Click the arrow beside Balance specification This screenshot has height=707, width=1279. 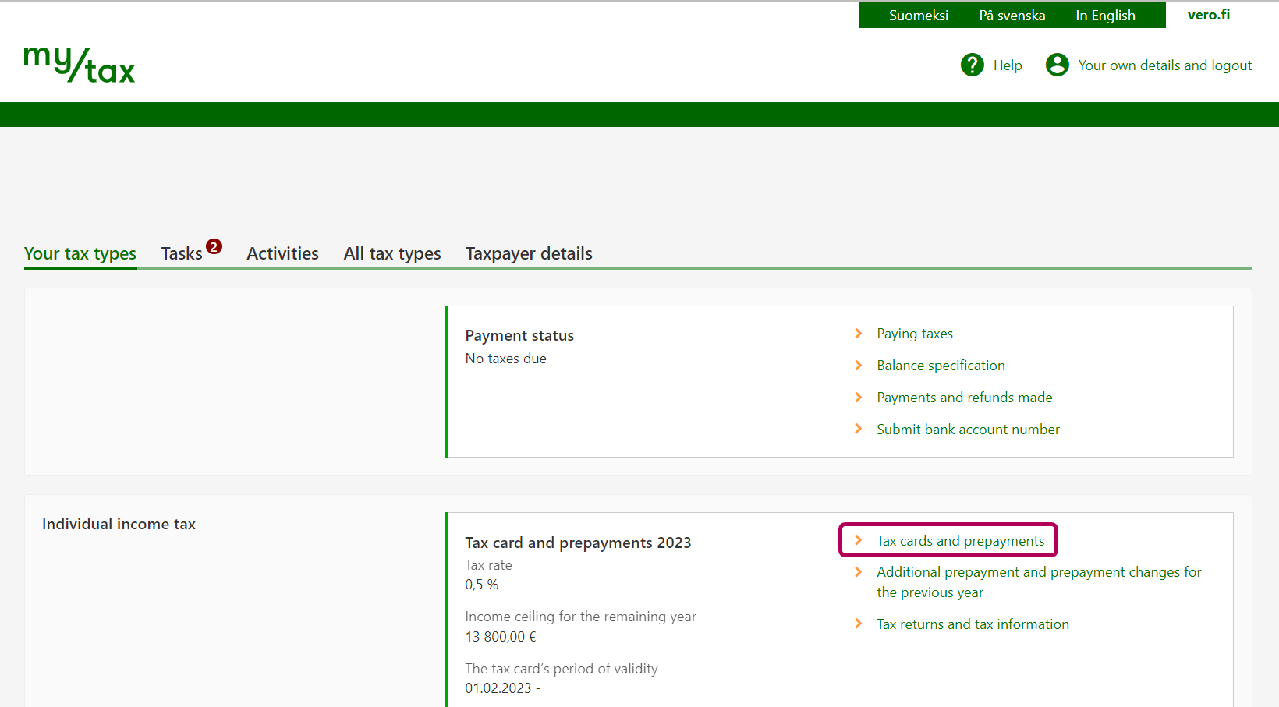point(858,366)
